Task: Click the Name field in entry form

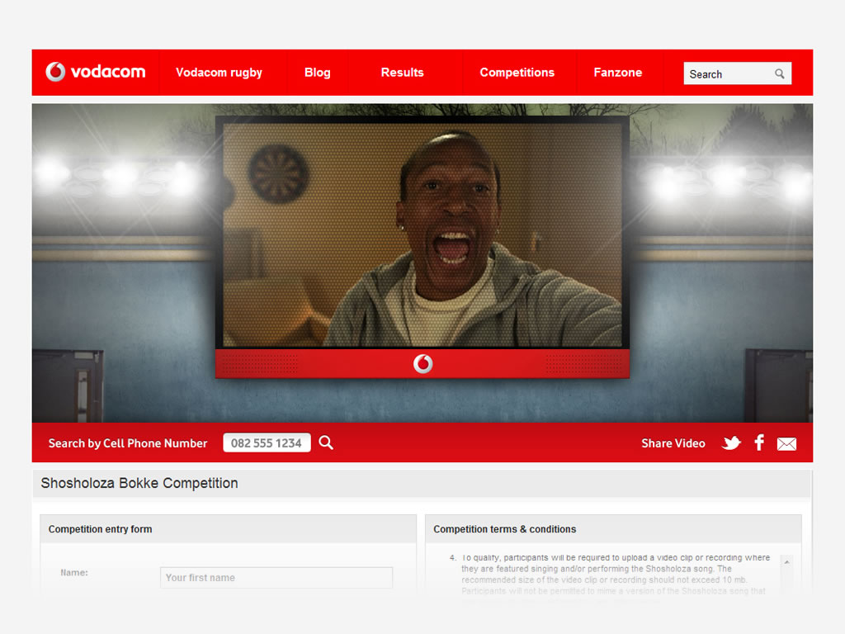Action: pos(276,578)
